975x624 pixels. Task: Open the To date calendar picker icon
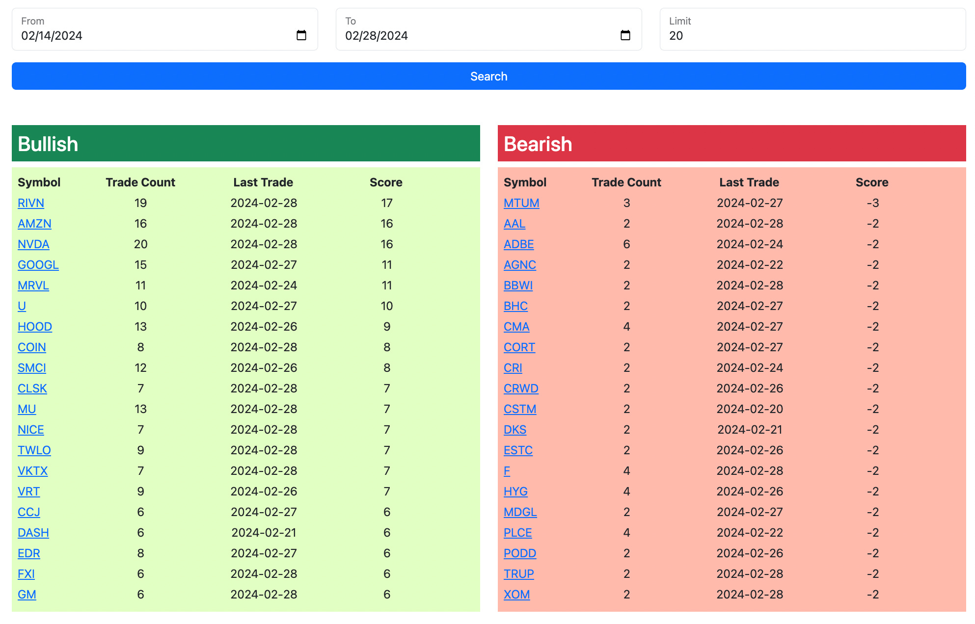coord(625,35)
